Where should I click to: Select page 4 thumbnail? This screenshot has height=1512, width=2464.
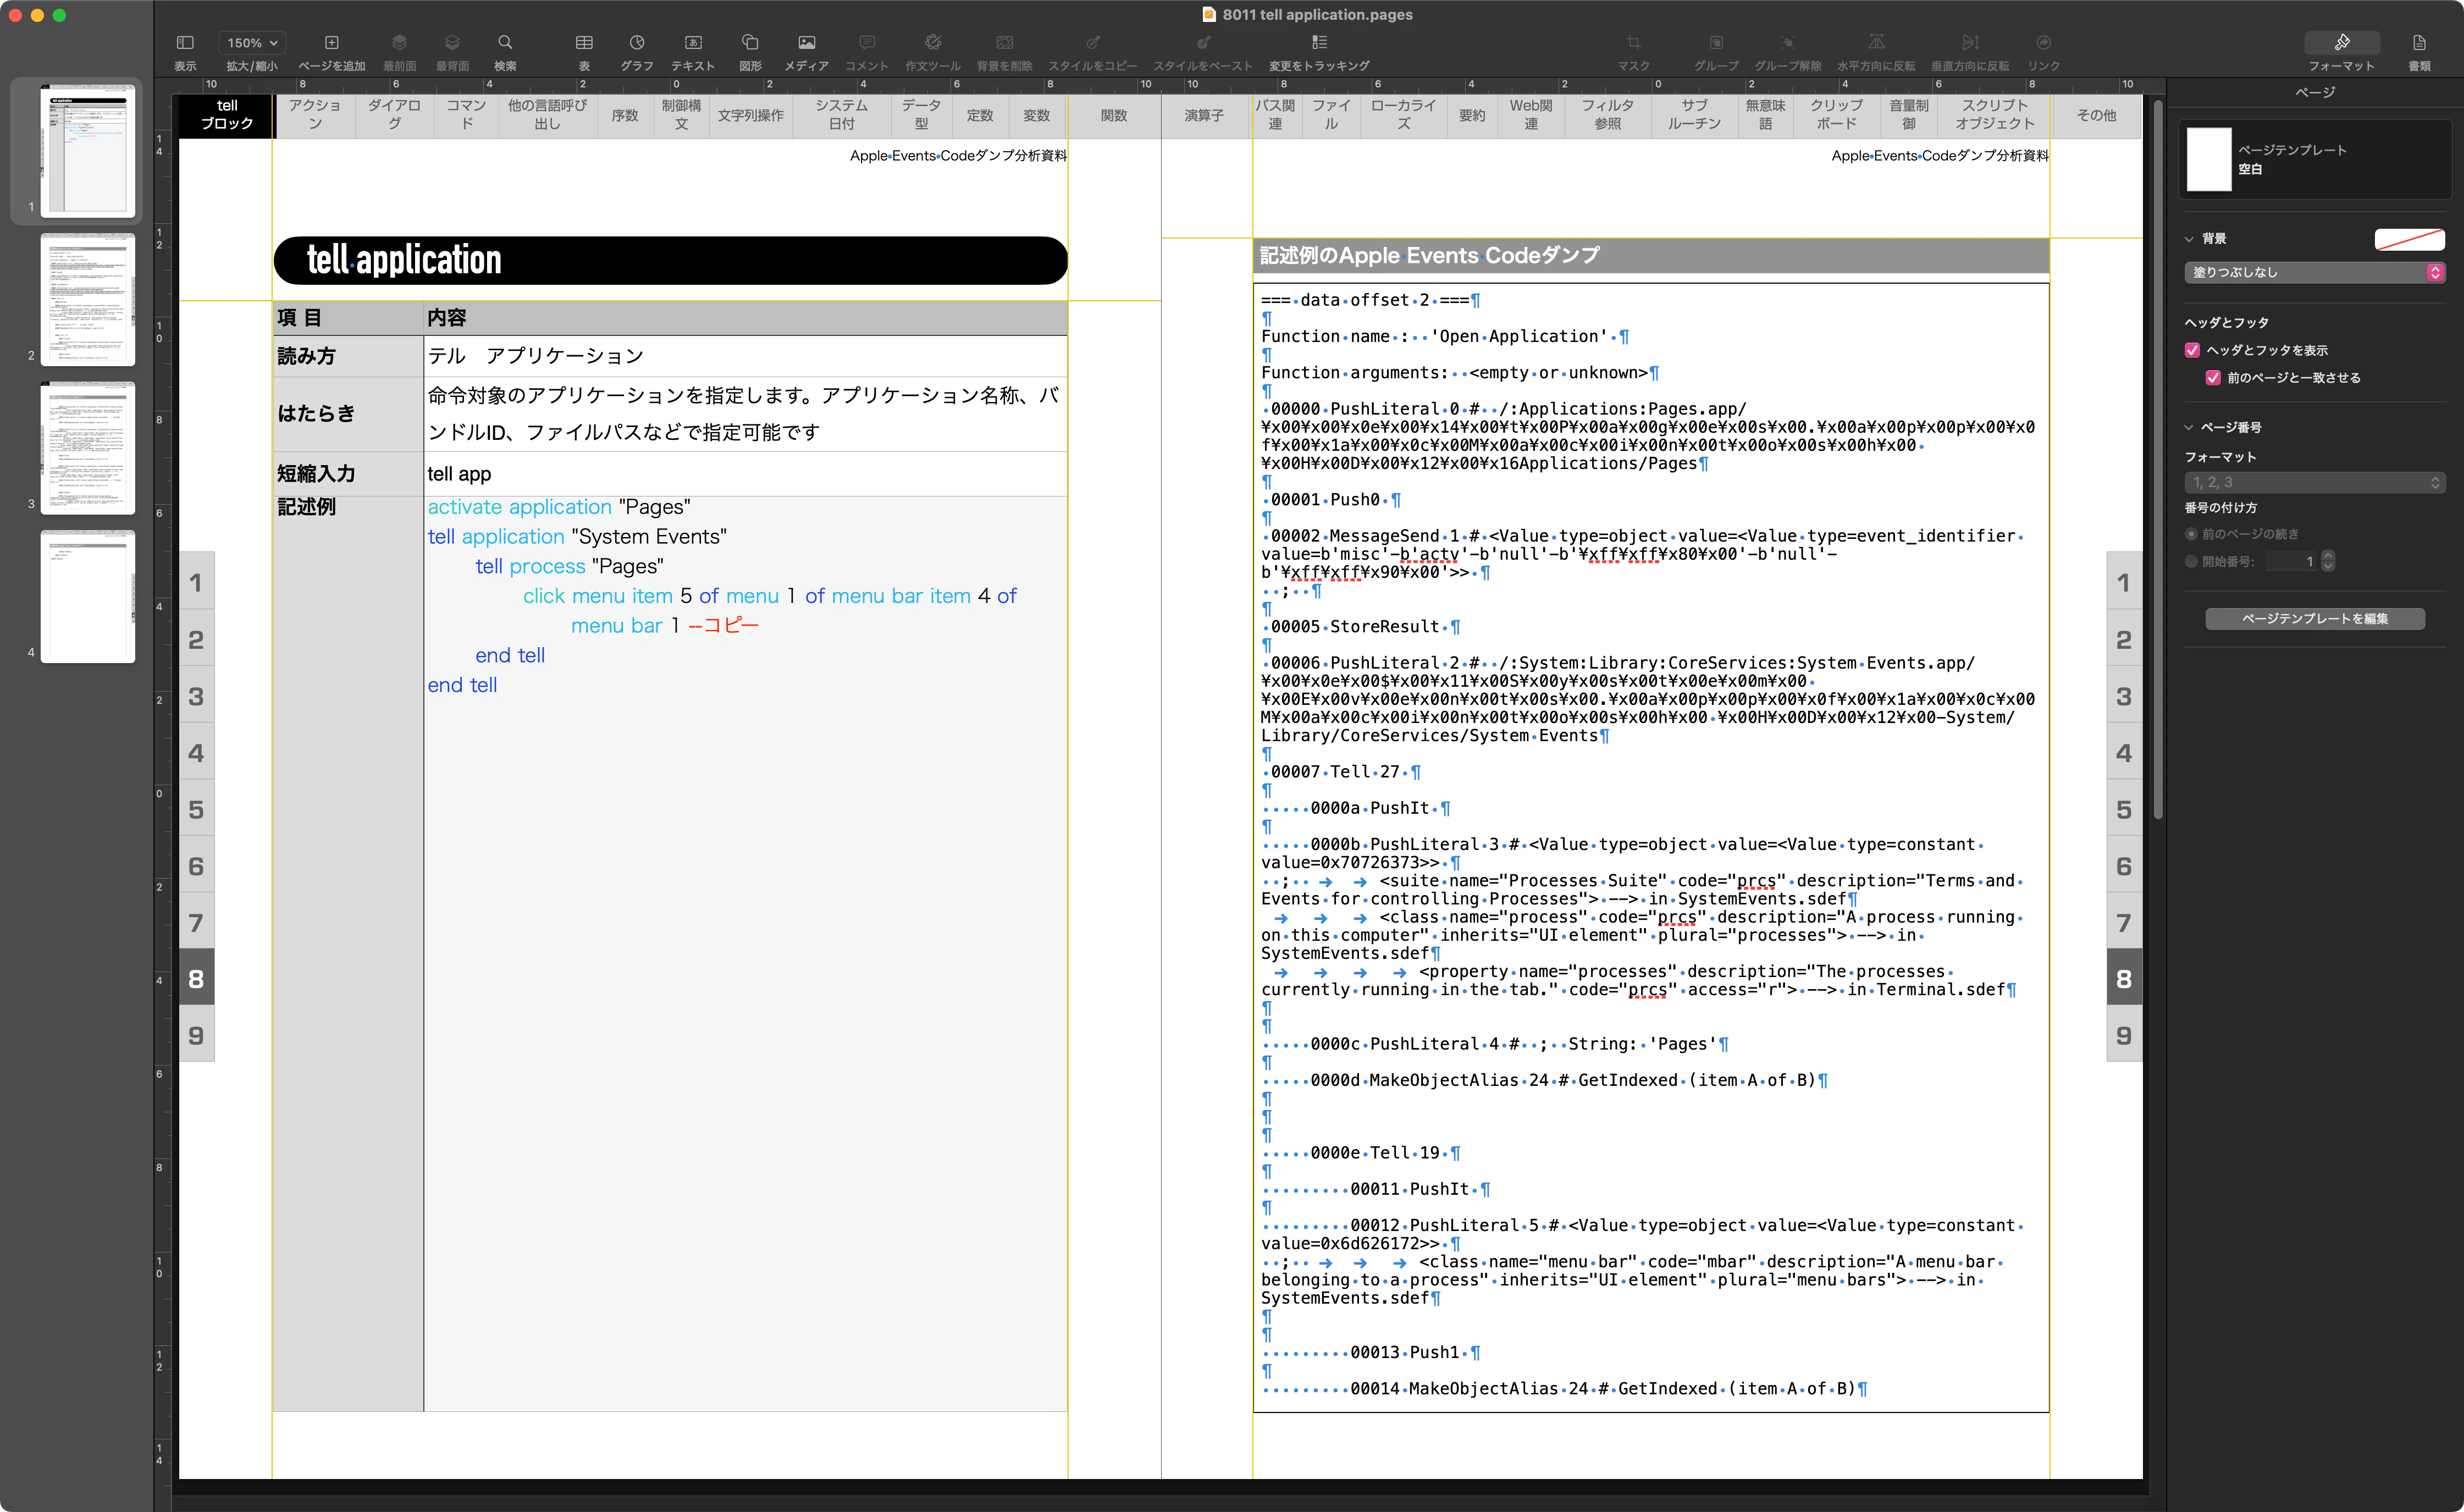point(88,596)
